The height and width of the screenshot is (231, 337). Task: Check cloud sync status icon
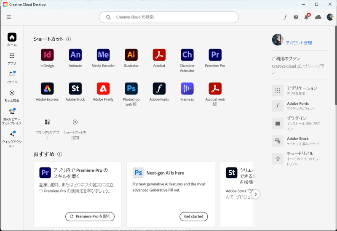click(318, 17)
